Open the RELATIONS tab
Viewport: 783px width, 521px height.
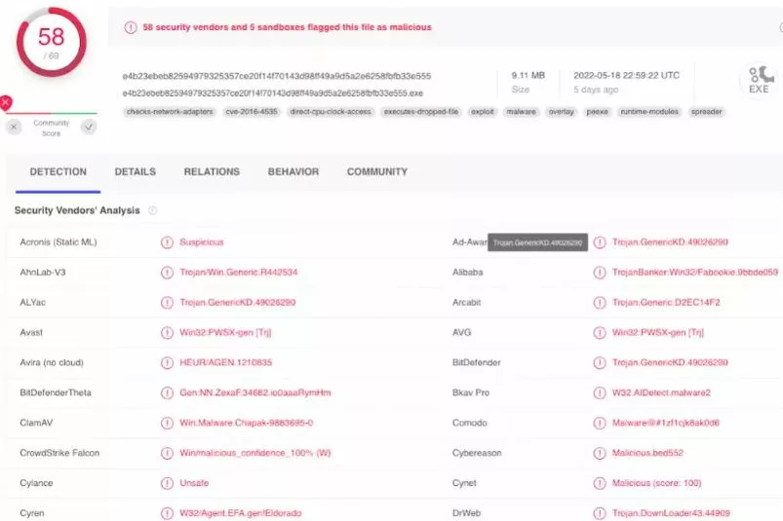[x=212, y=172]
